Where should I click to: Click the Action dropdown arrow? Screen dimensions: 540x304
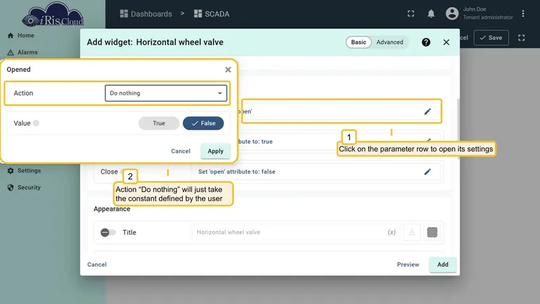coord(220,93)
